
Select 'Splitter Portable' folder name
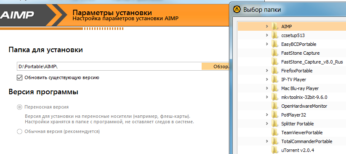coord(298,124)
